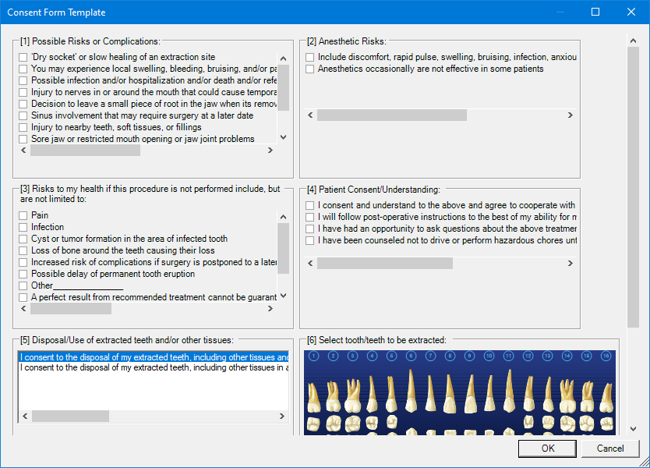Check the Pain risk checkbox
This screenshot has height=468, width=650.
(x=22, y=215)
